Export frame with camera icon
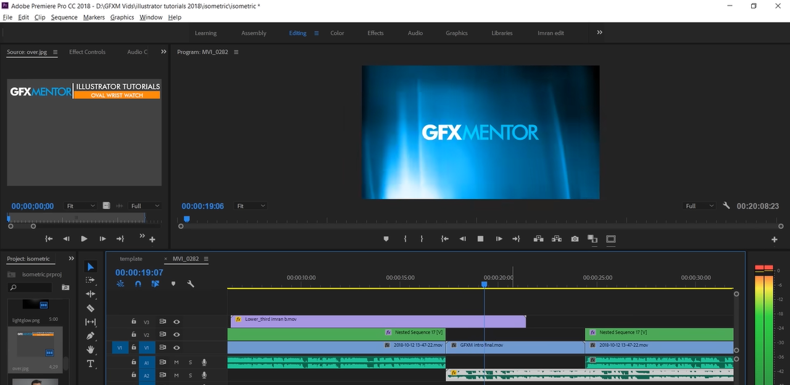Screen dimensions: 790x385 click(x=575, y=239)
